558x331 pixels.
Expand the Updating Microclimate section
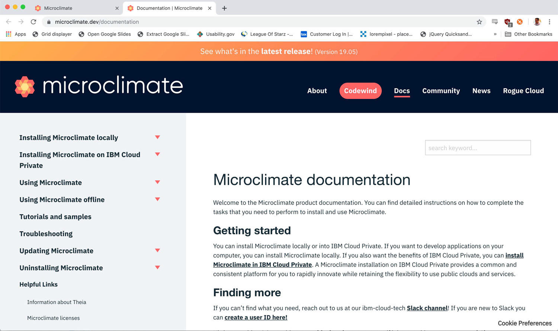click(157, 250)
